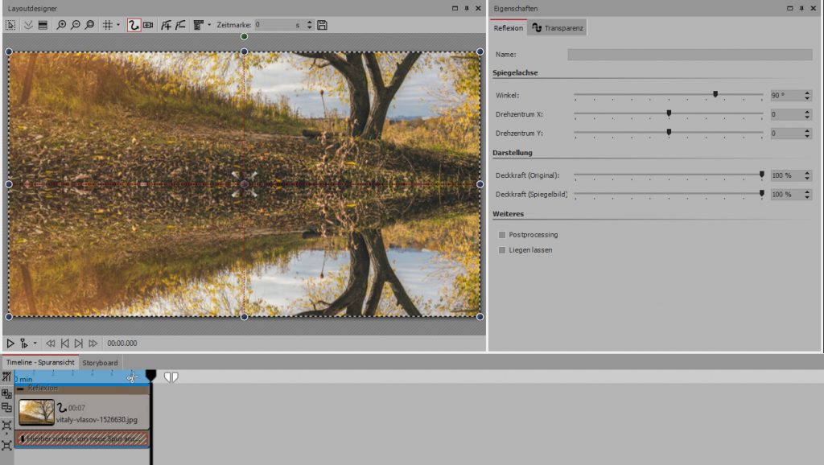Switch to the Storyboard tab
This screenshot has height=465, width=824.
(x=101, y=363)
